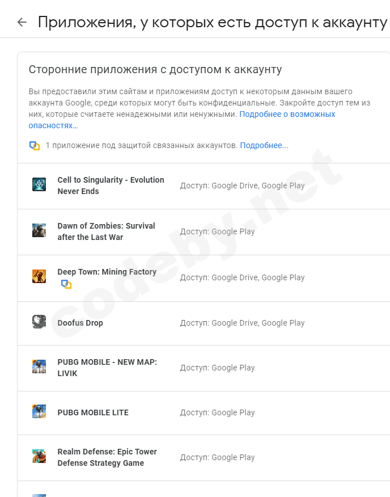Viewport: 390px width, 497px height.
Task: Click the PUBG MOBILE LITE app icon
Action: (39, 411)
